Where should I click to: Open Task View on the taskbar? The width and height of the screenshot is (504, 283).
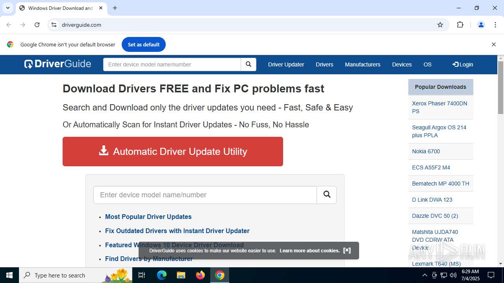click(x=142, y=275)
